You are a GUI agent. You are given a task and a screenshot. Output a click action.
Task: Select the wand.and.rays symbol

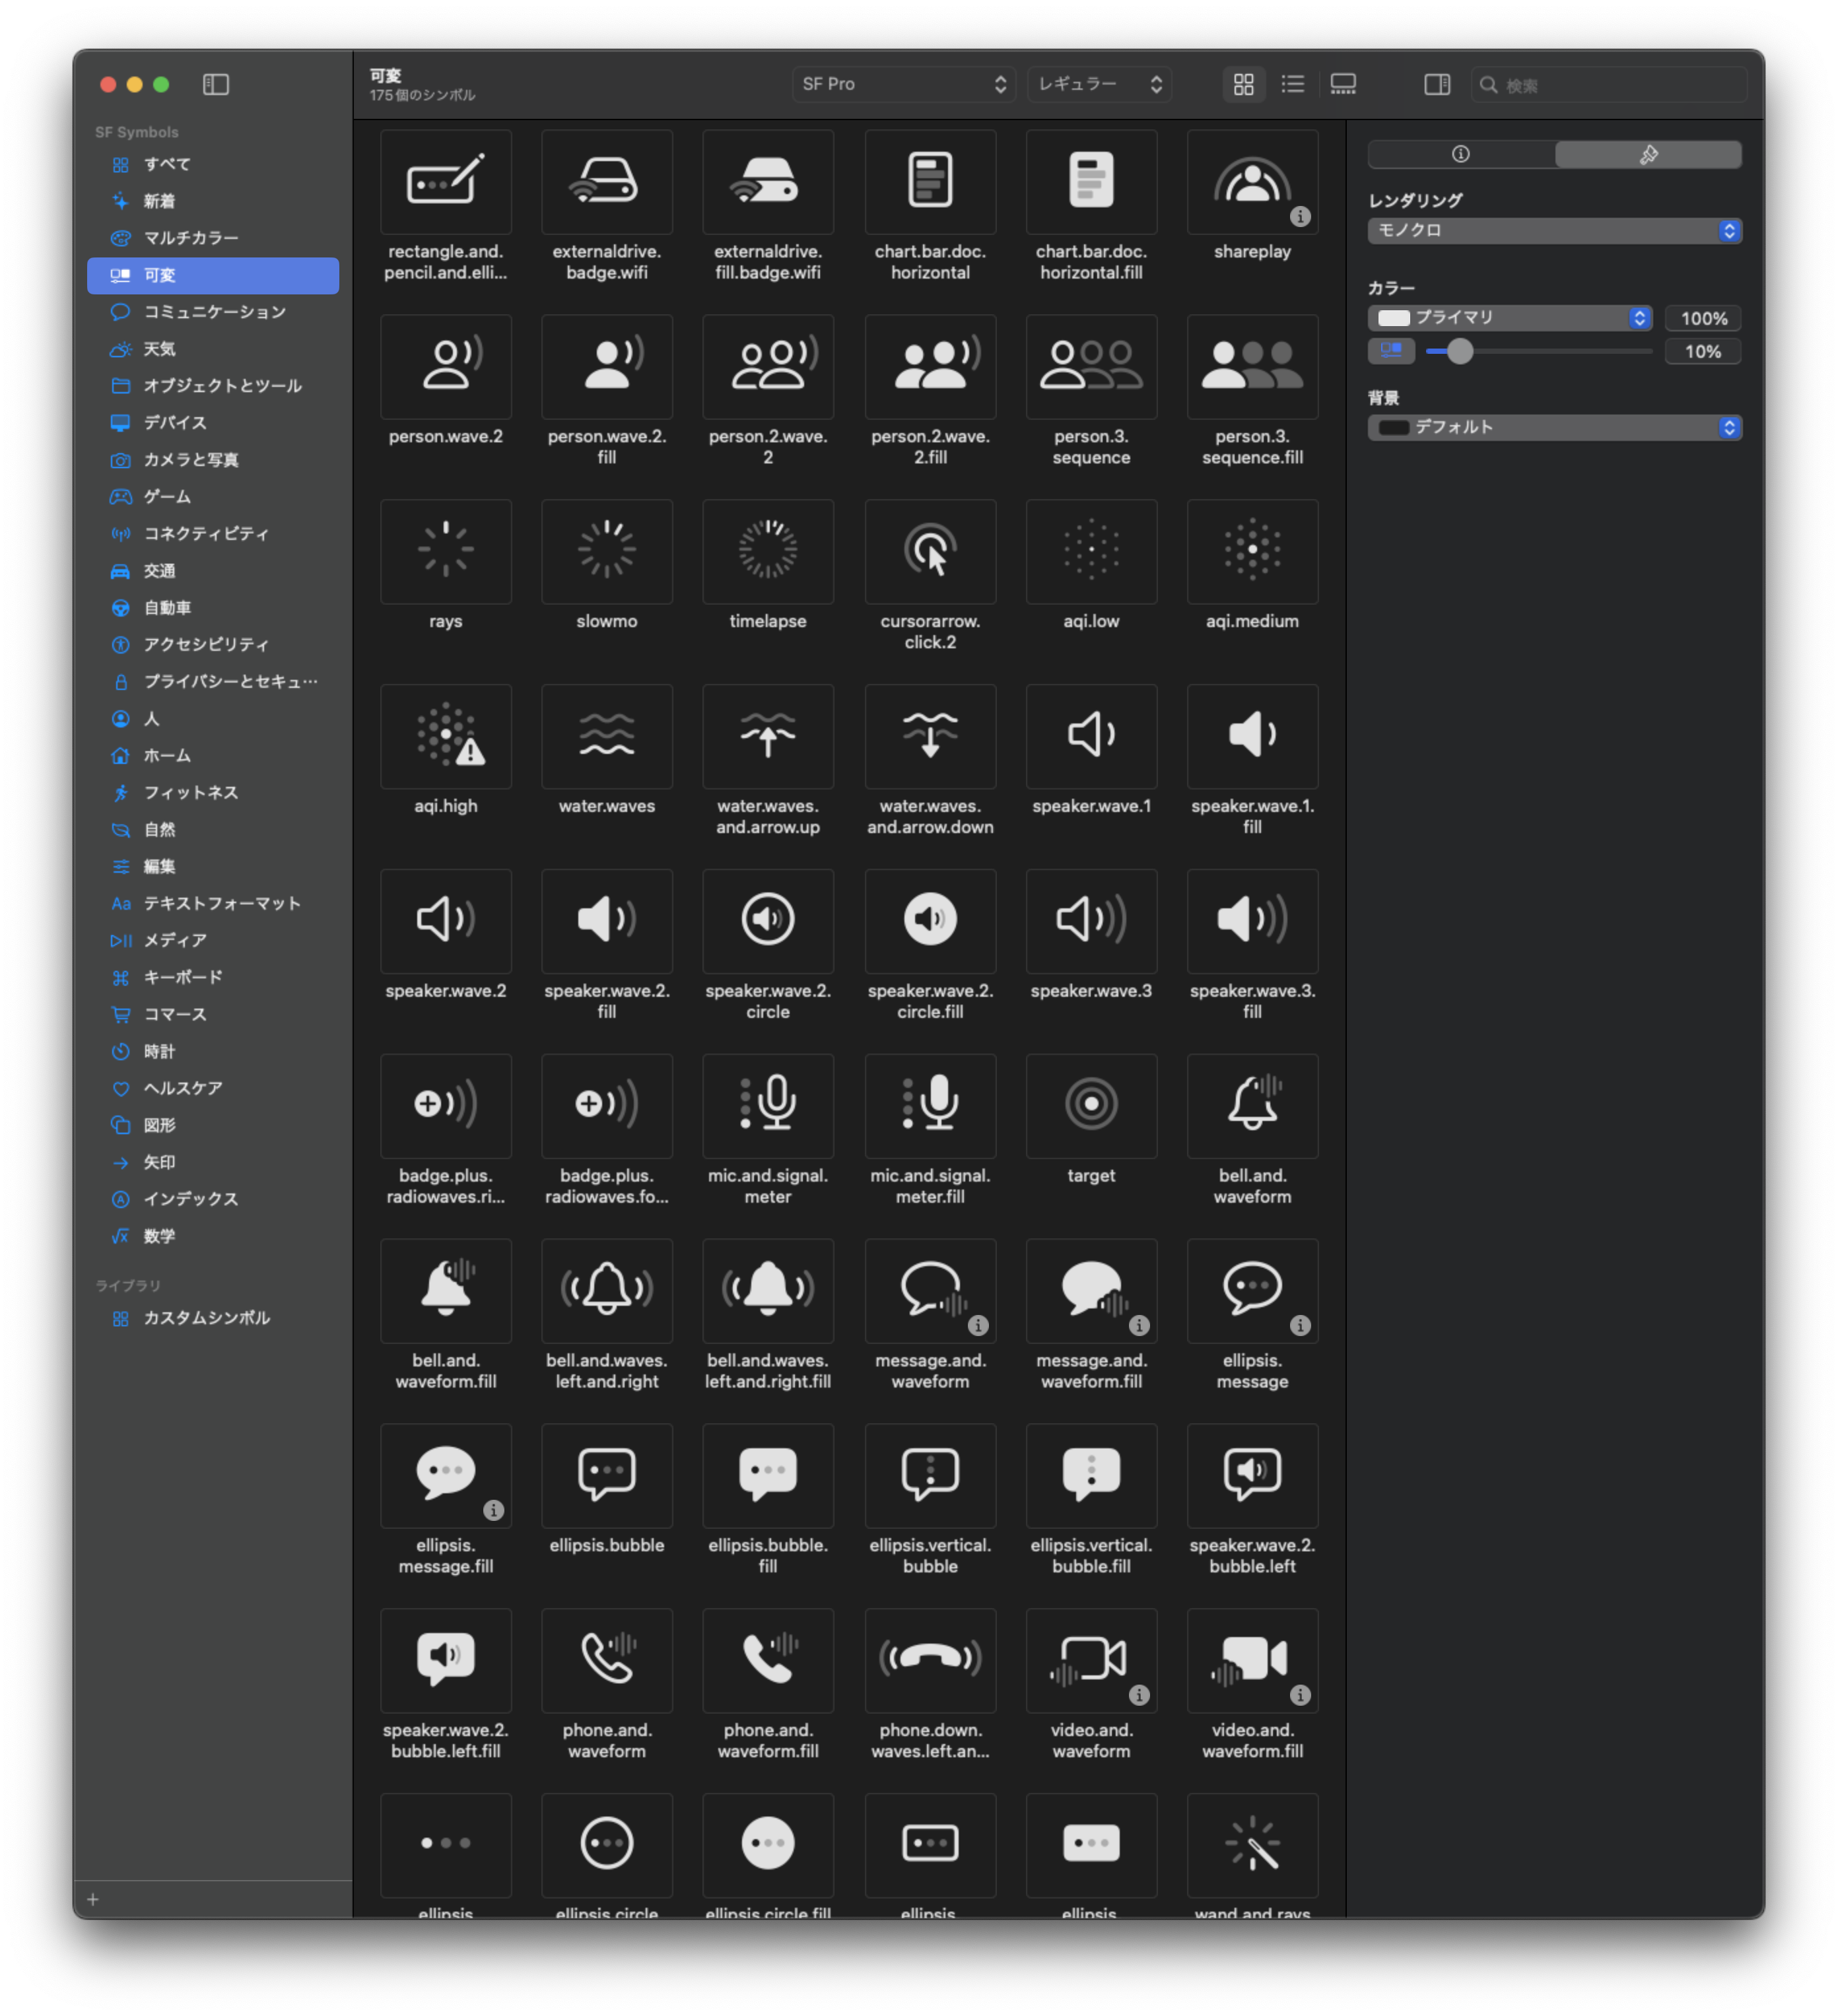point(1251,1844)
